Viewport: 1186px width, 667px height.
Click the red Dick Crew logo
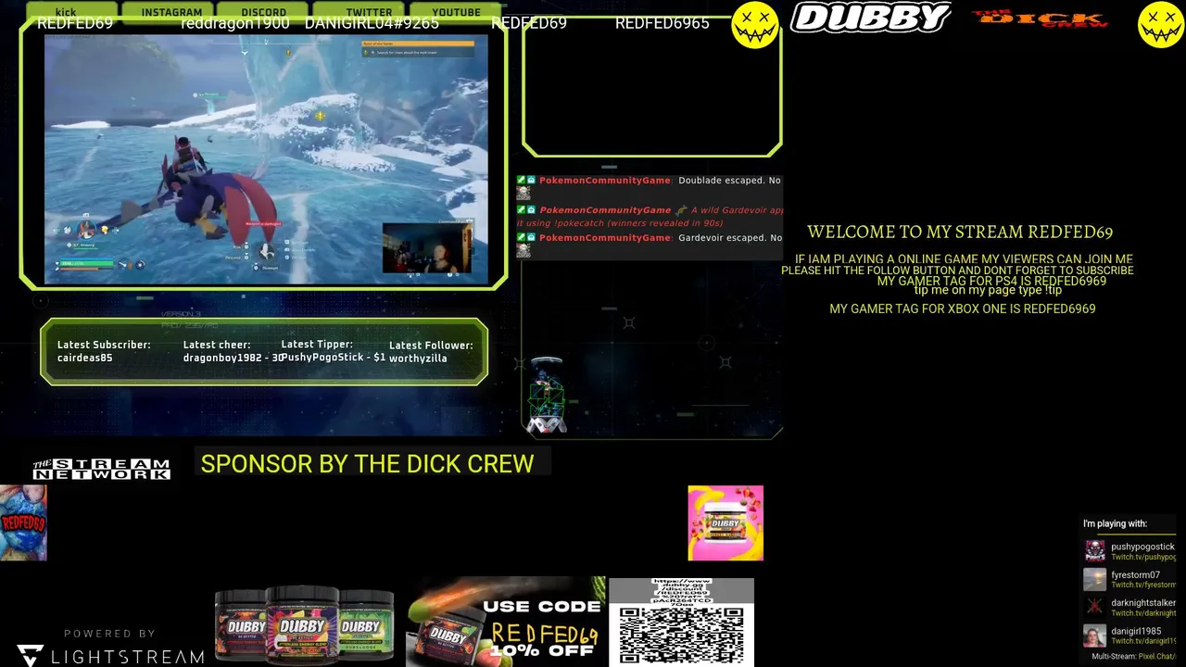click(1040, 19)
